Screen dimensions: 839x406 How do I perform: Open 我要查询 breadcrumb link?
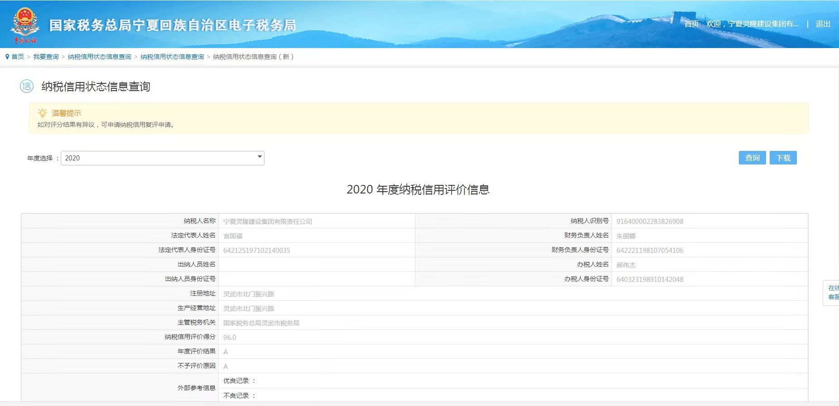pyautogui.click(x=46, y=57)
